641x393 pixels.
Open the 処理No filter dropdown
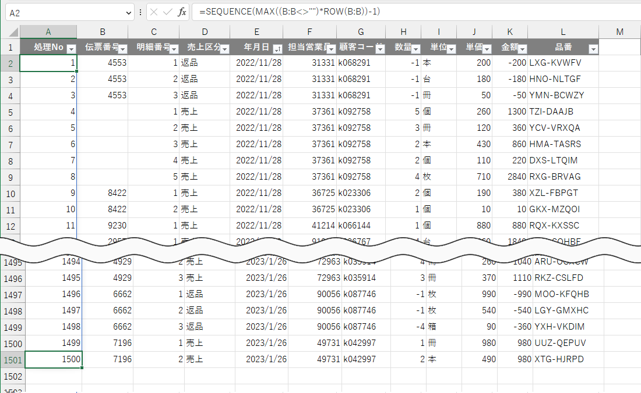point(71,49)
